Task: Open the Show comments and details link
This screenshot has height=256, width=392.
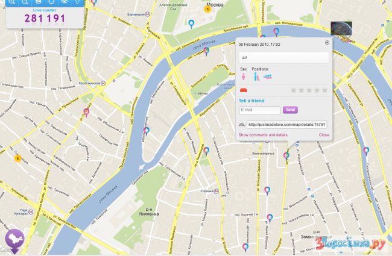Action: pyautogui.click(x=263, y=135)
